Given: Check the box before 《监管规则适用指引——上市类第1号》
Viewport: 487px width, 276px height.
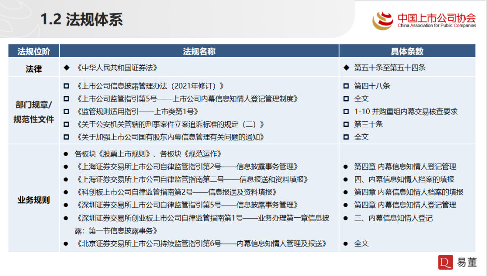Looking at the screenshot, I should 66,112.
